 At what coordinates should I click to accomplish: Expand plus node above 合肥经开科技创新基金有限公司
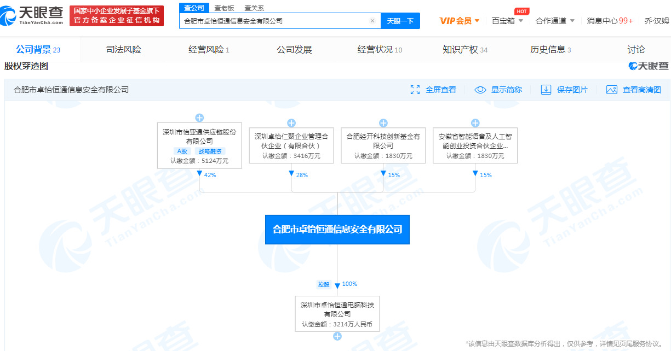[x=383, y=123]
